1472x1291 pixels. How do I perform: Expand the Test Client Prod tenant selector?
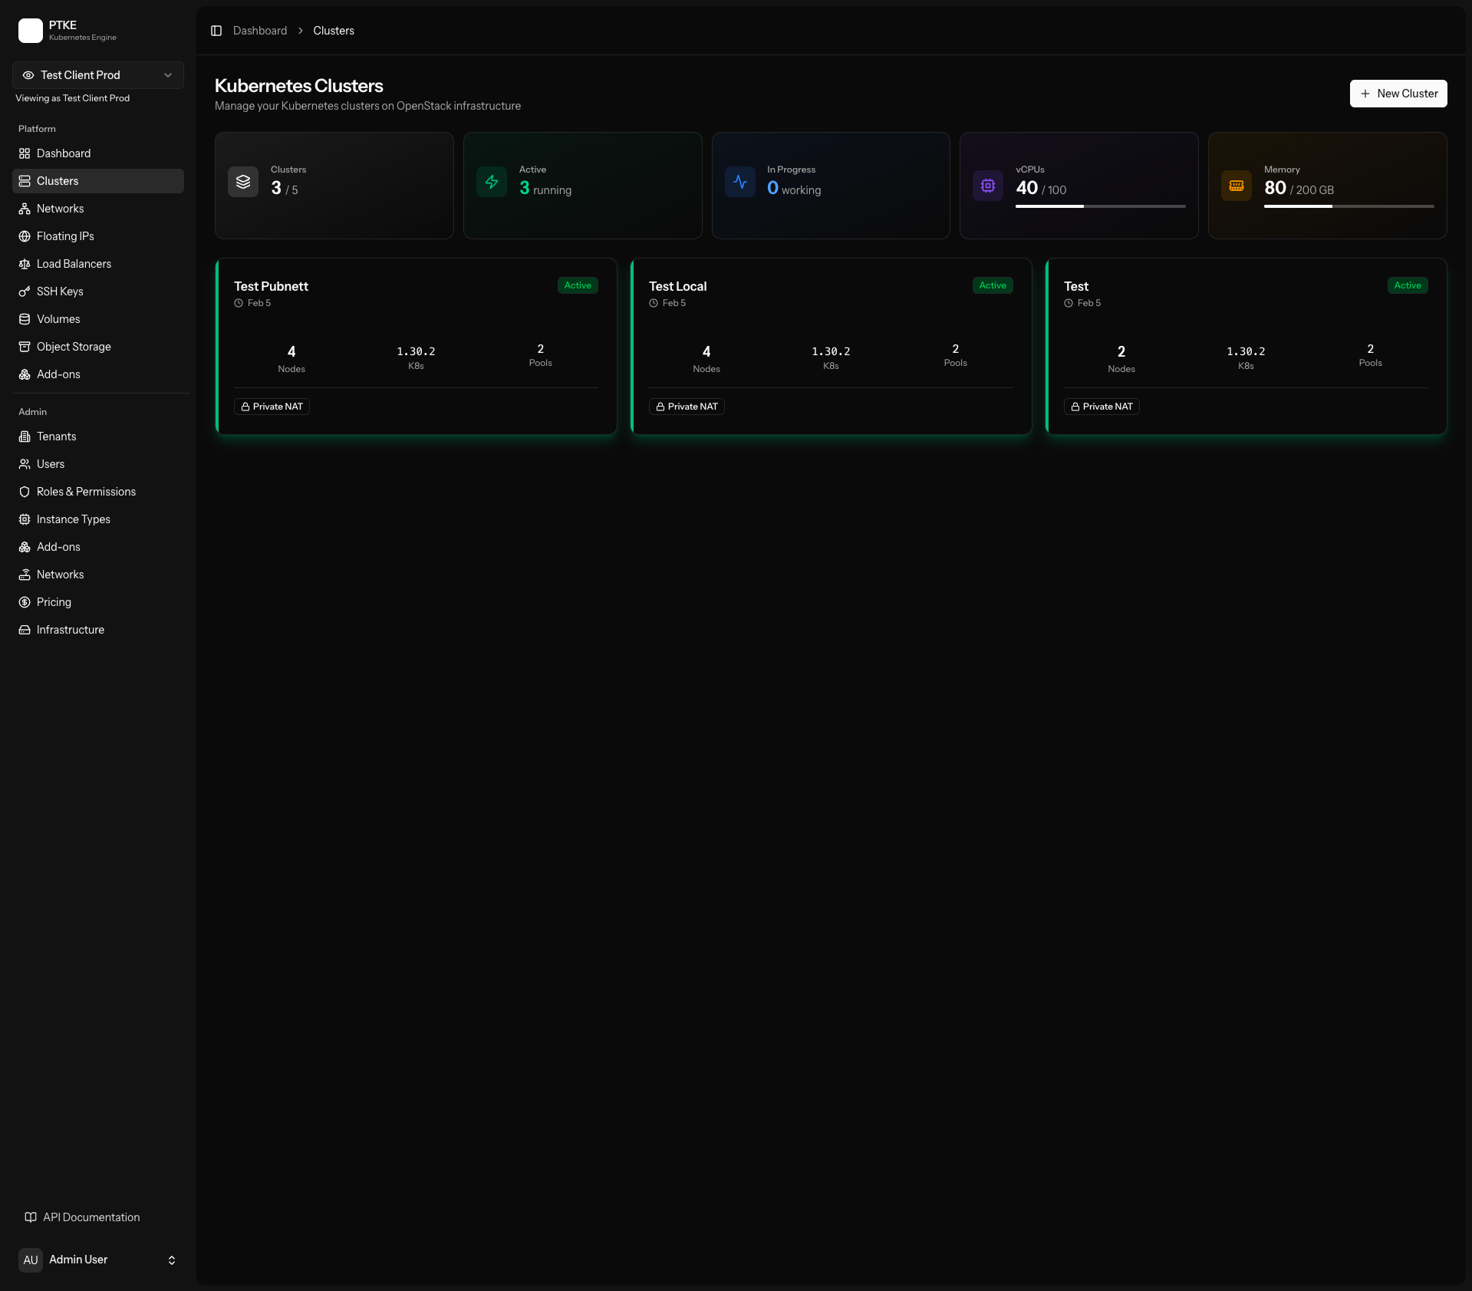97,74
